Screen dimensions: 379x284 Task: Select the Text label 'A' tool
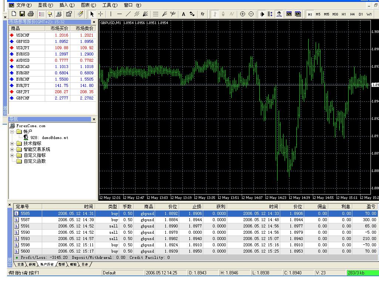point(183,14)
